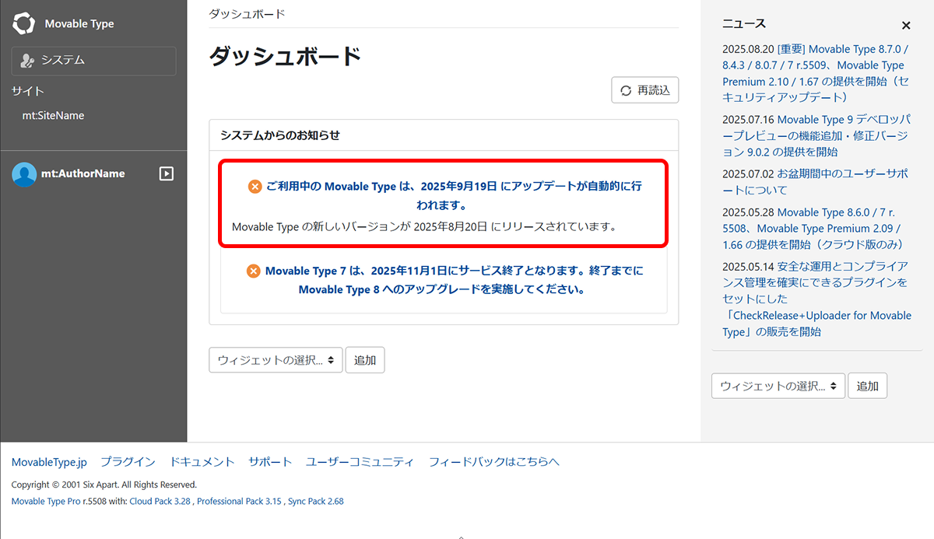934x539 pixels.
Task: Click the ニュース widget title
Action: tap(744, 23)
